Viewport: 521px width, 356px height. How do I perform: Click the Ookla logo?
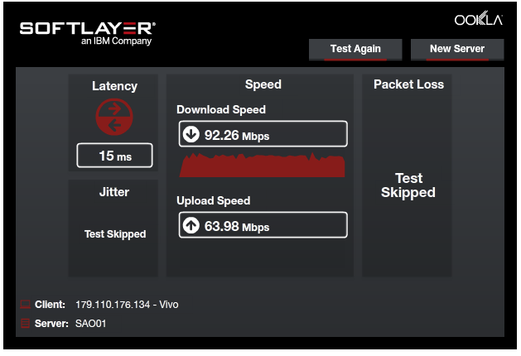pos(478,20)
